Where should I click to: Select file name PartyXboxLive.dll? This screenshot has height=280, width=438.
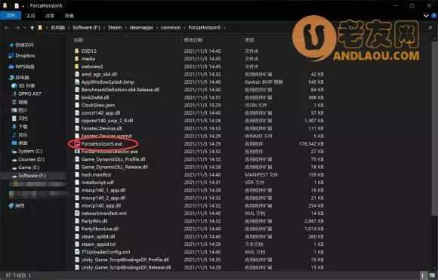point(100,229)
